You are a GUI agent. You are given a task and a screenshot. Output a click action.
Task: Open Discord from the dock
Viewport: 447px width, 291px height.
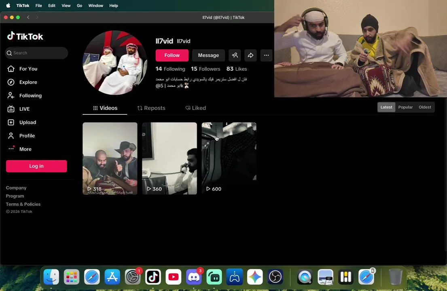194,277
